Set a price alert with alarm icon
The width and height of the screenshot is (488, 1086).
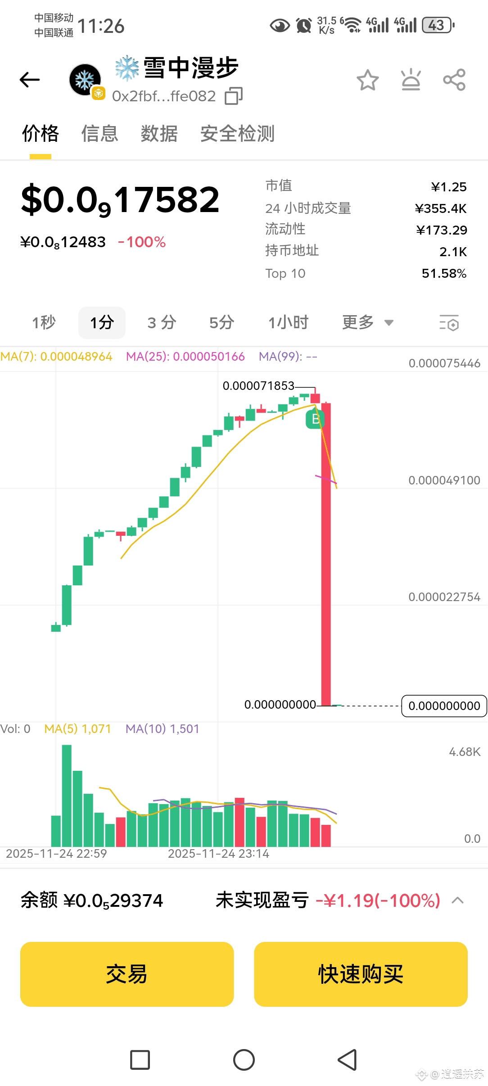click(x=411, y=80)
